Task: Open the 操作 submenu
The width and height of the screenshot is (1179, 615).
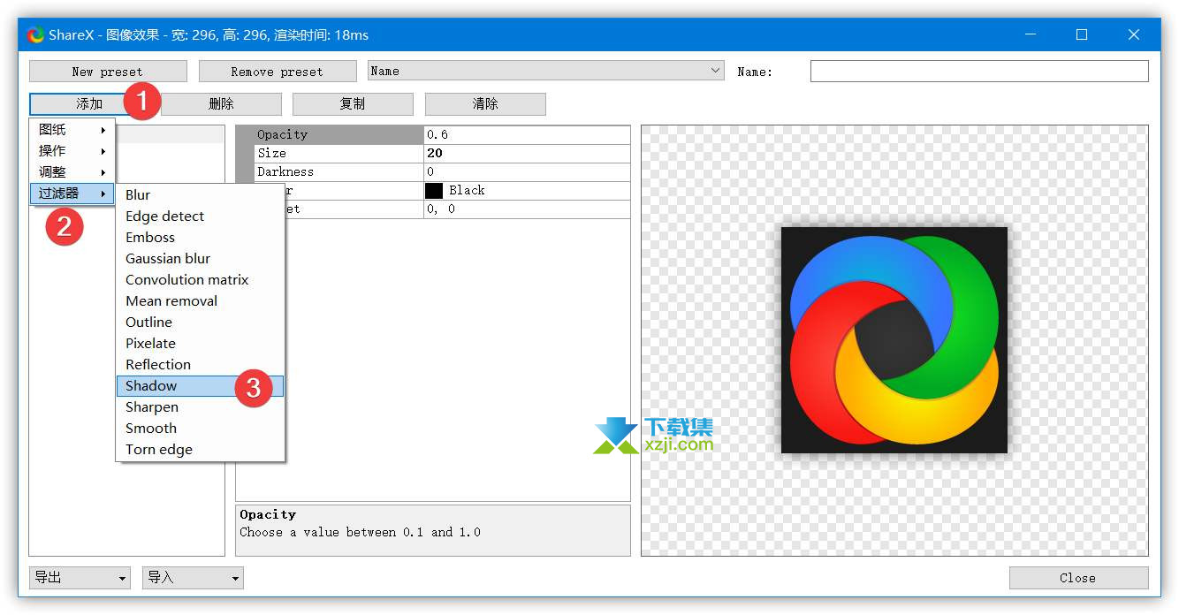Action: [72, 151]
